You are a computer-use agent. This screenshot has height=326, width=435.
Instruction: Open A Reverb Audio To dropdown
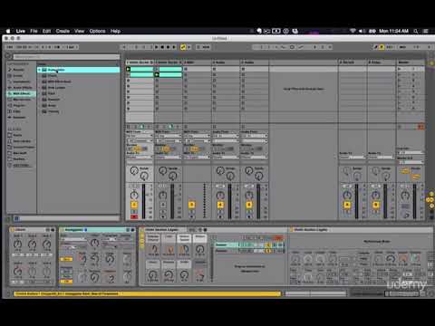[x=353, y=158]
